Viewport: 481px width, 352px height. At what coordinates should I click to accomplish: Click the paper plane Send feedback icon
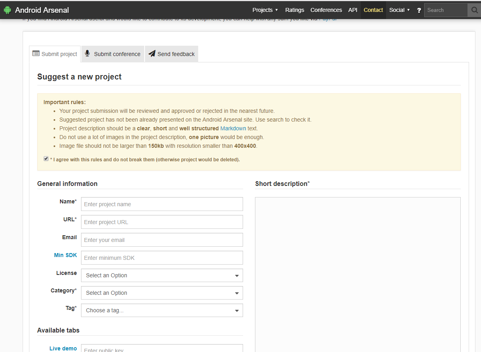[152, 54]
